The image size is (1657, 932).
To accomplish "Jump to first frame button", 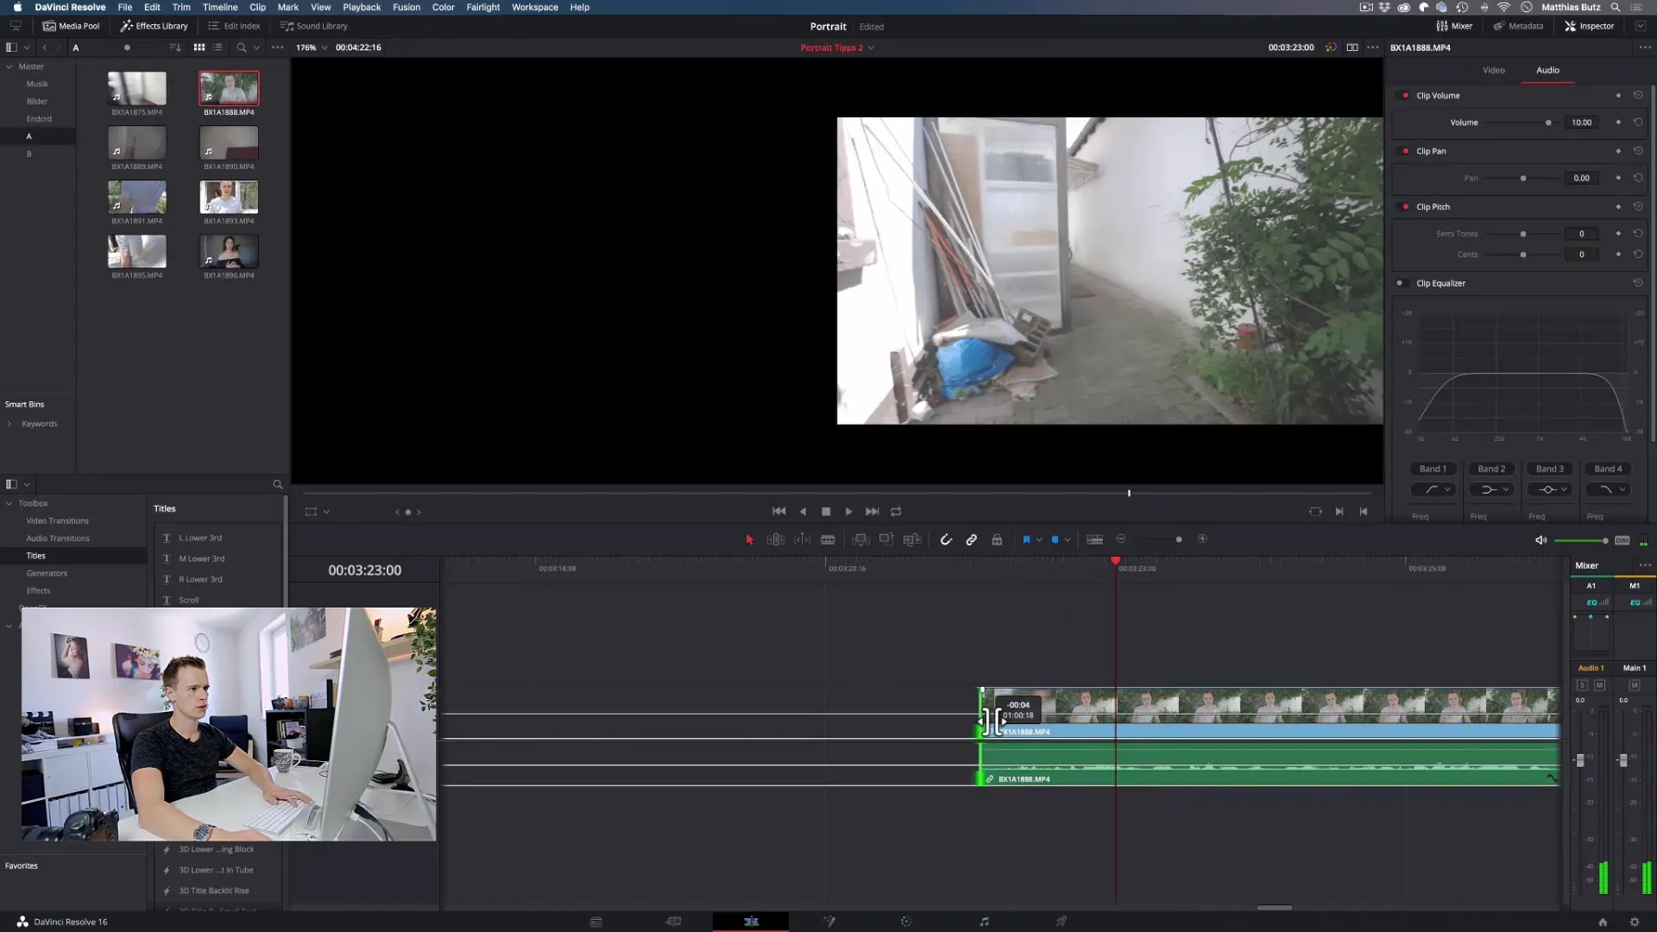I will coord(778,512).
